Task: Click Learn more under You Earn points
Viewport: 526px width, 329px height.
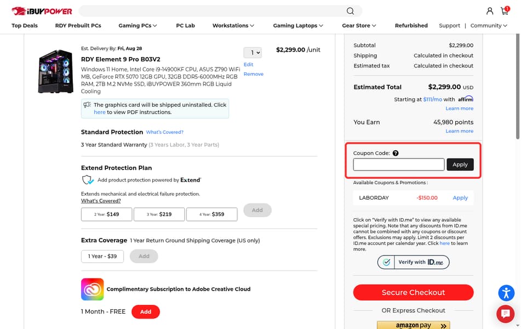Action: (459, 131)
